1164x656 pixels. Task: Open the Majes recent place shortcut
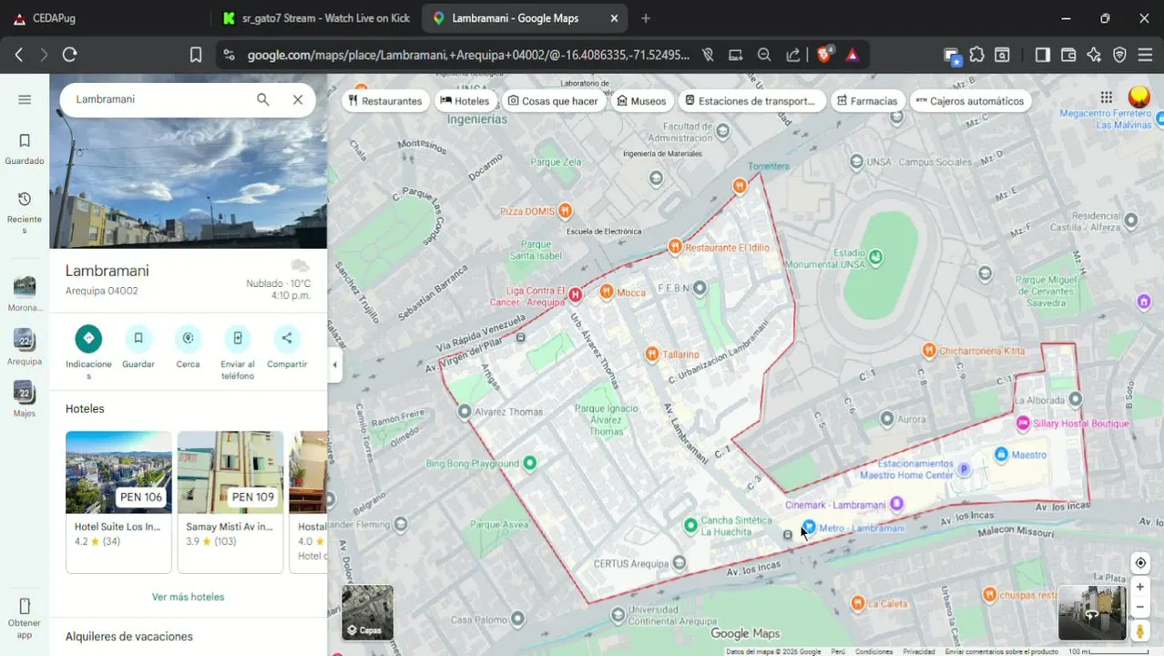pos(25,392)
